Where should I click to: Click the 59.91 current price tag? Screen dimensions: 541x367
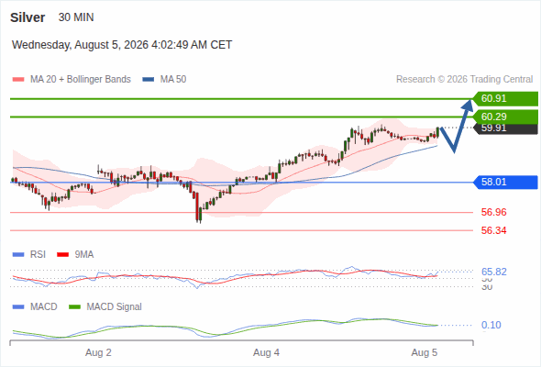(x=505, y=128)
